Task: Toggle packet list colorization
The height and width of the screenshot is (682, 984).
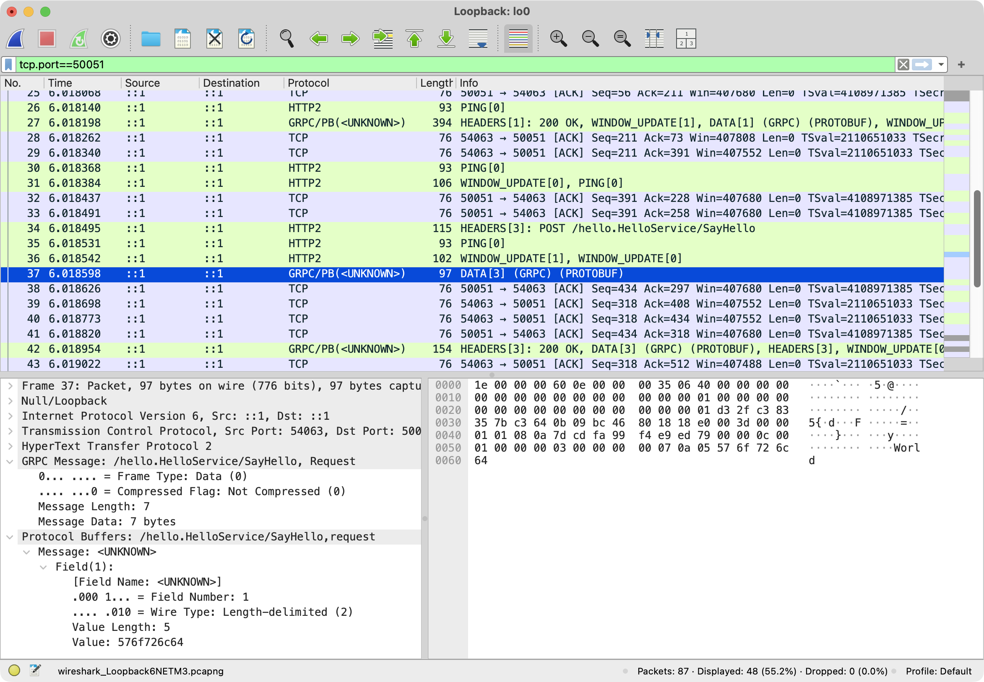Action: pos(518,39)
